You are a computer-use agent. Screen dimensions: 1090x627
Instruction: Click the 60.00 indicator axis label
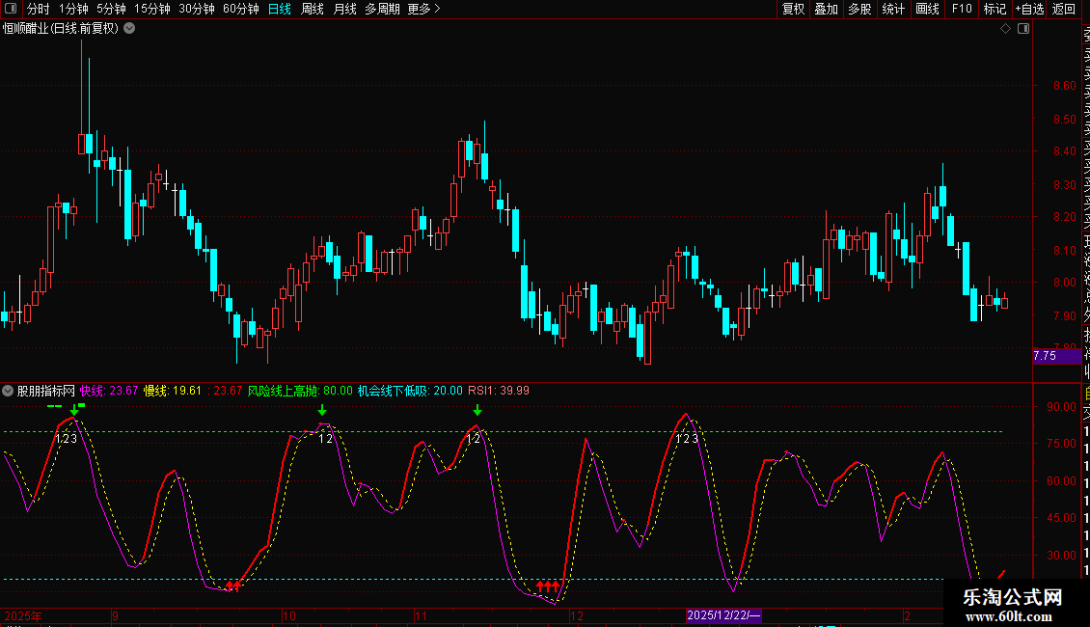click(1061, 480)
